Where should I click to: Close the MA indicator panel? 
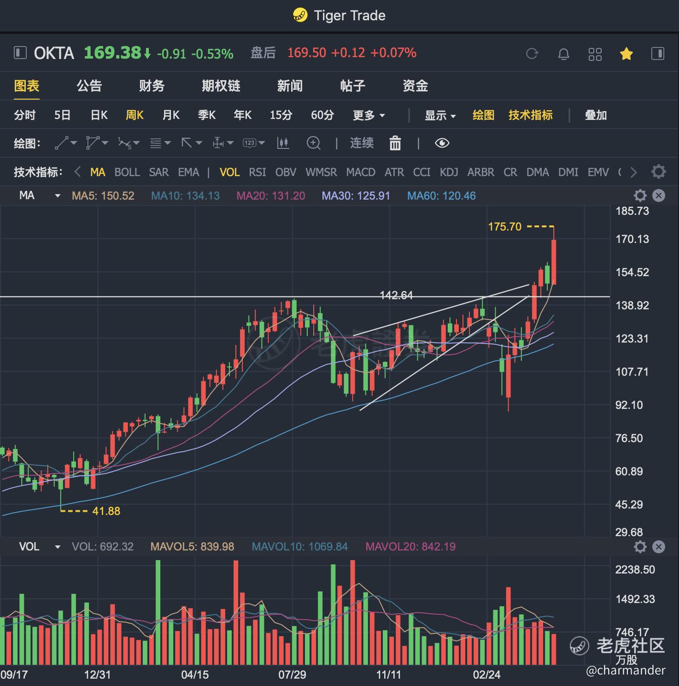(659, 196)
